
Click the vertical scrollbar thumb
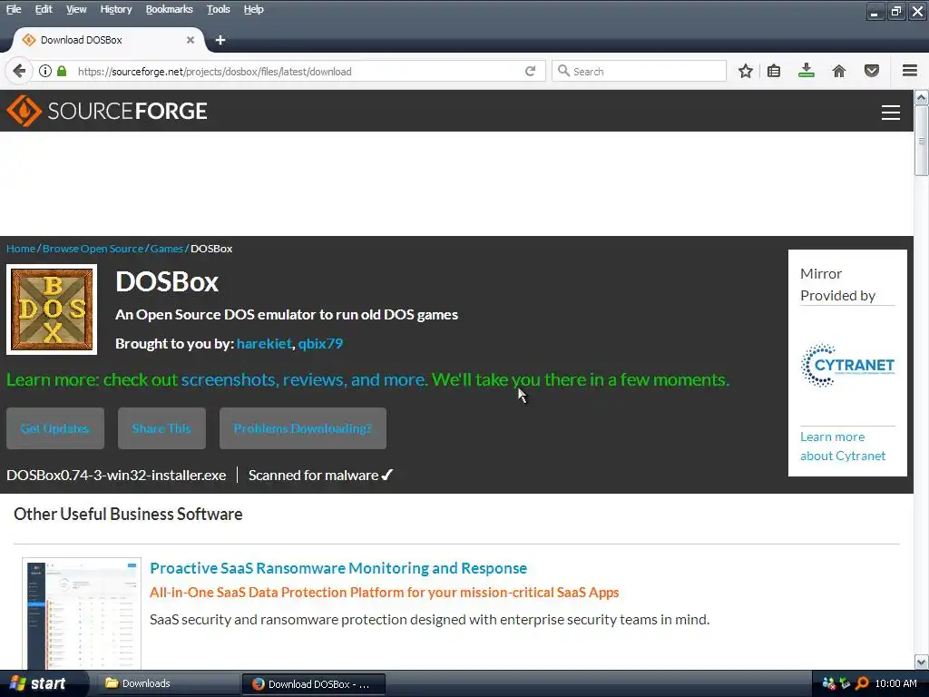[922, 141]
